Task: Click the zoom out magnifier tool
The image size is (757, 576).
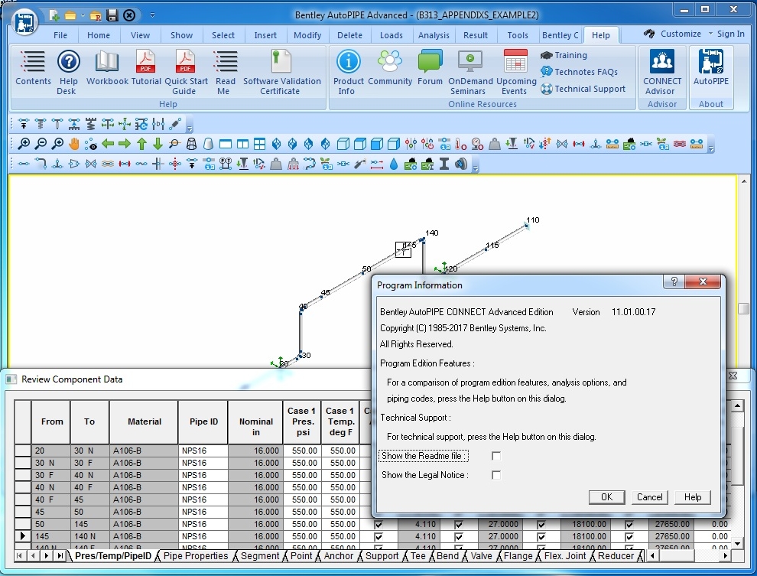Action: pos(41,143)
